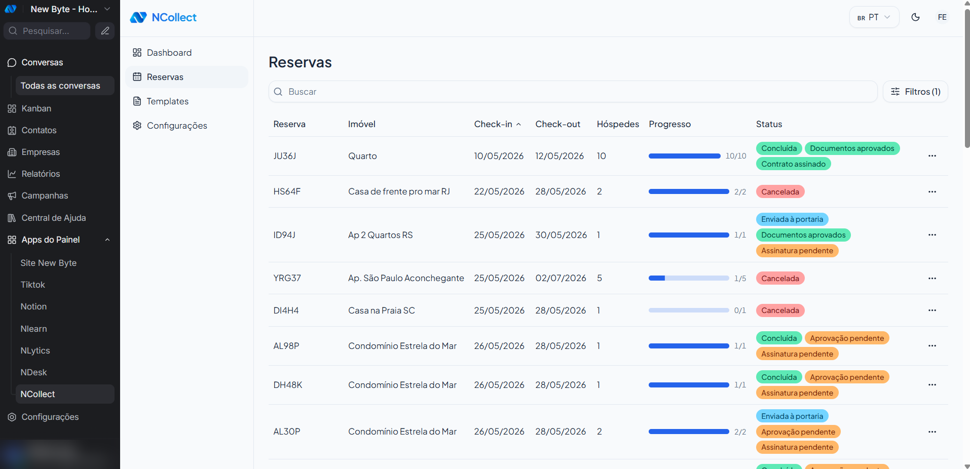Click the Relatórios chart icon
The width and height of the screenshot is (970, 469).
(x=12, y=174)
